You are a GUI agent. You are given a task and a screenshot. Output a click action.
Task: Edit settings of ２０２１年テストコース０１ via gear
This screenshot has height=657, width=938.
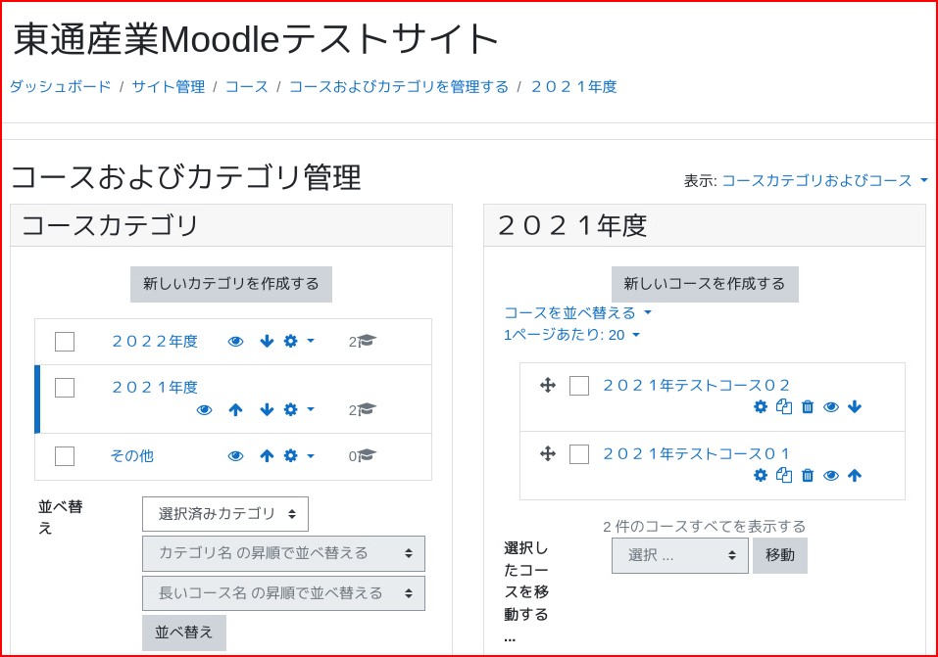click(x=761, y=475)
